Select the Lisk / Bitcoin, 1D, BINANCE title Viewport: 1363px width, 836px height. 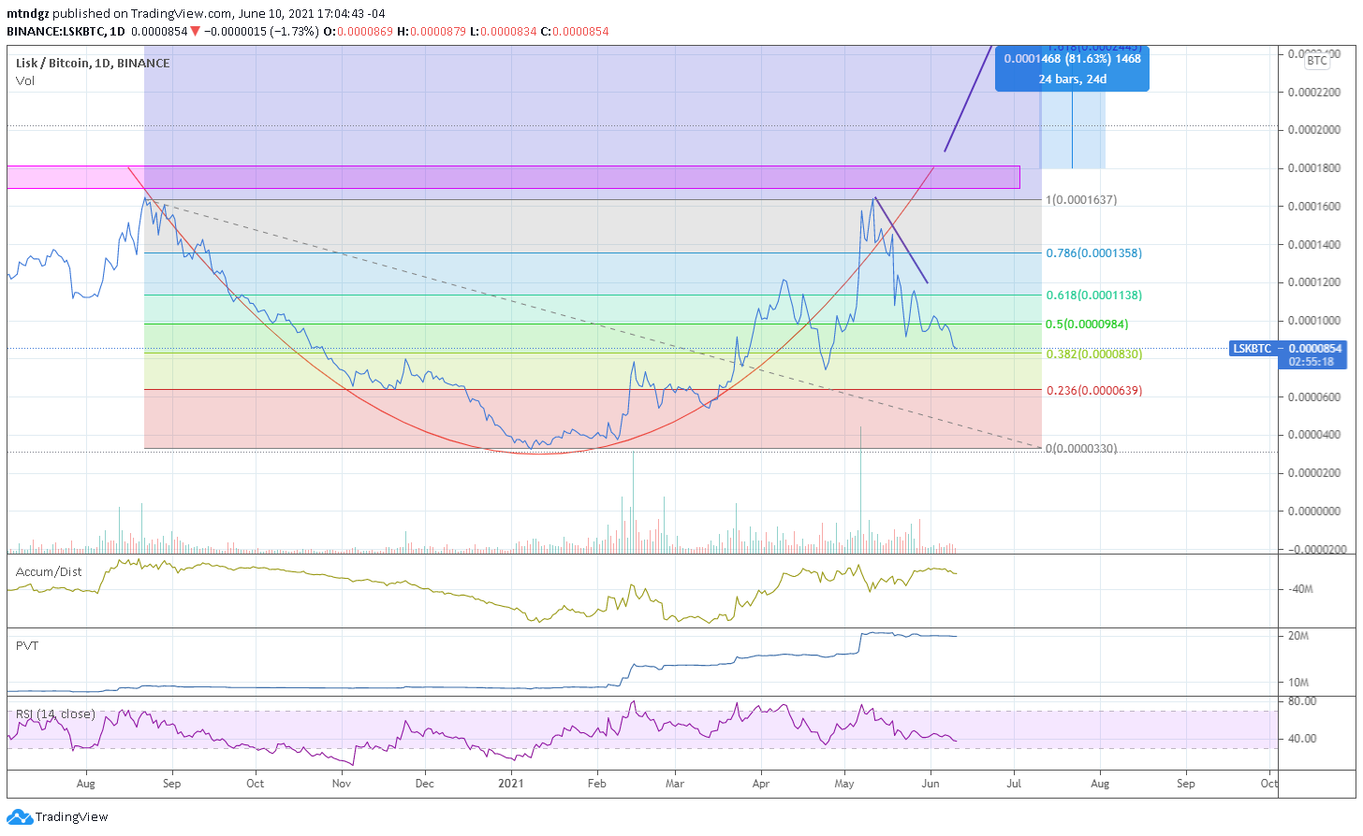[x=93, y=63]
